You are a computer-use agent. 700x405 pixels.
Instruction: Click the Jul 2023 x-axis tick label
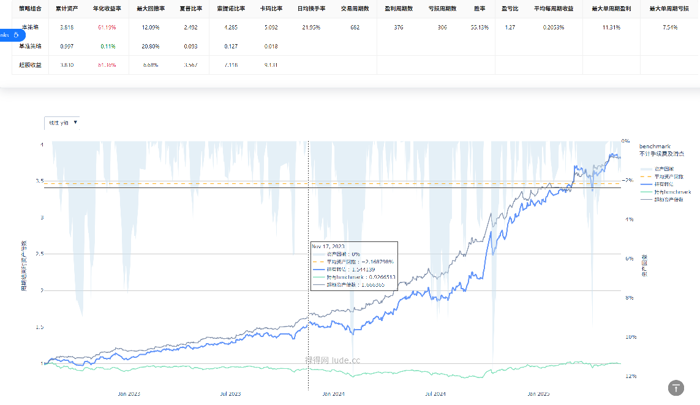point(230,394)
